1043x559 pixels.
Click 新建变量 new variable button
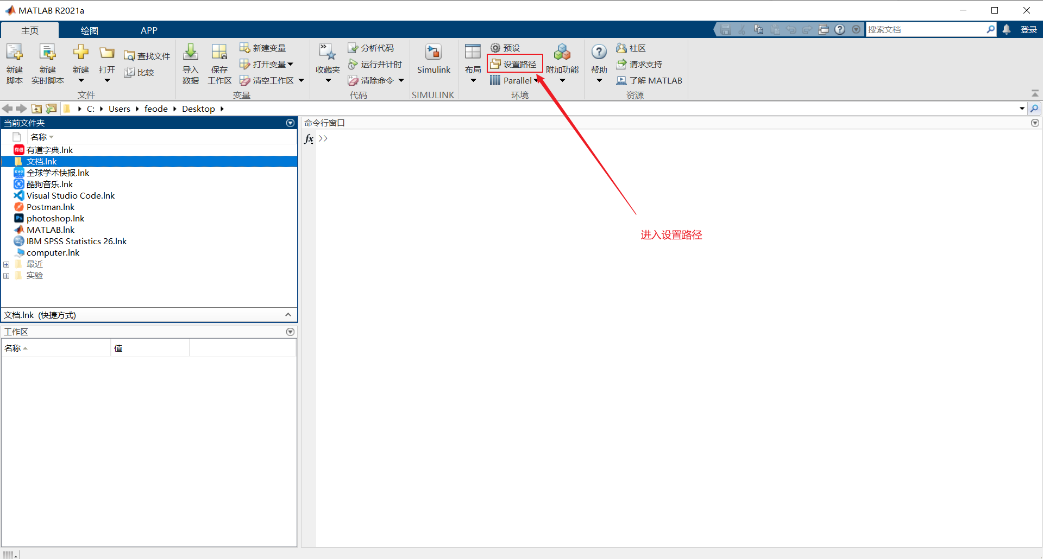[x=263, y=48]
